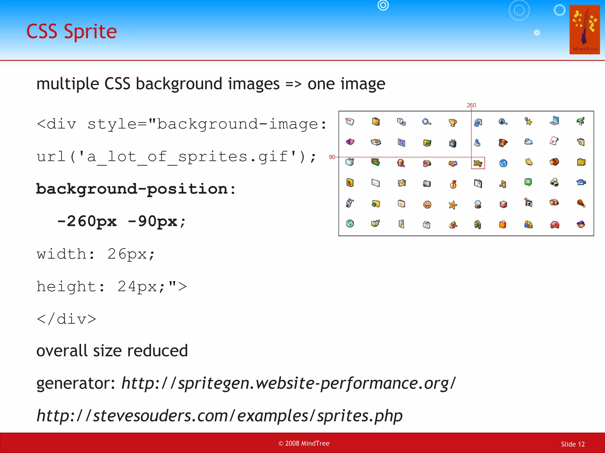Click the baseball glove sprite icon
Image resolution: width=605 pixels, height=453 pixels.
tap(554, 162)
